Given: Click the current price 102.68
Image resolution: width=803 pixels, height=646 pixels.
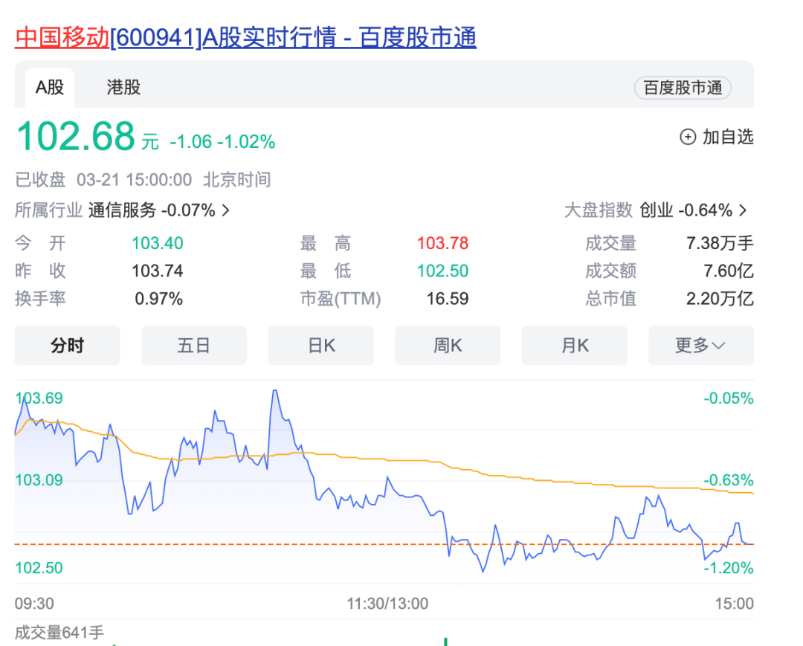Looking at the screenshot, I should point(76,137).
